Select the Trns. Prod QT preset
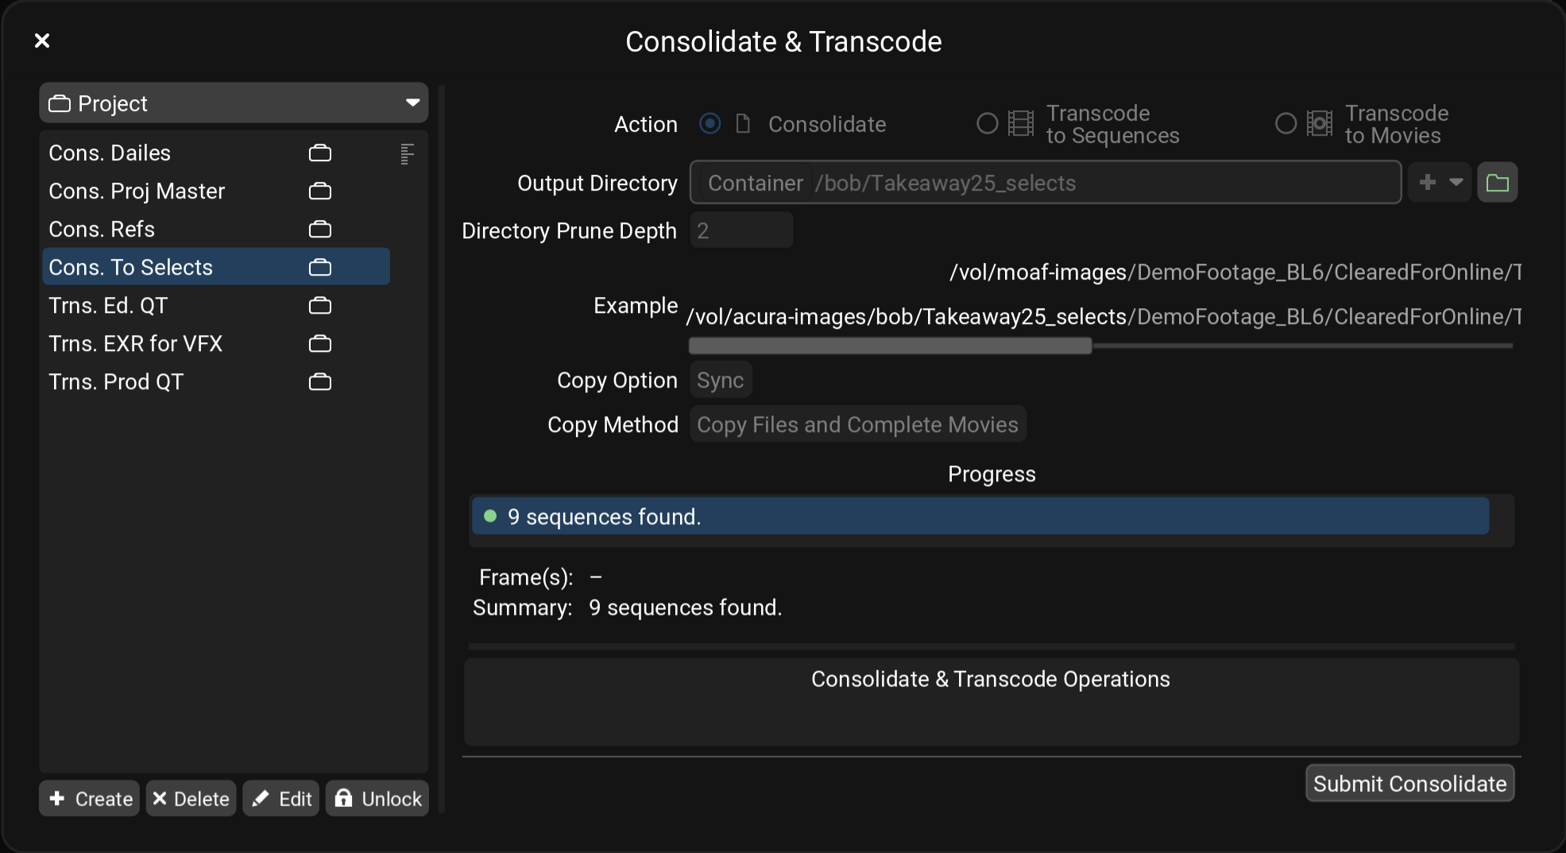 tap(116, 382)
